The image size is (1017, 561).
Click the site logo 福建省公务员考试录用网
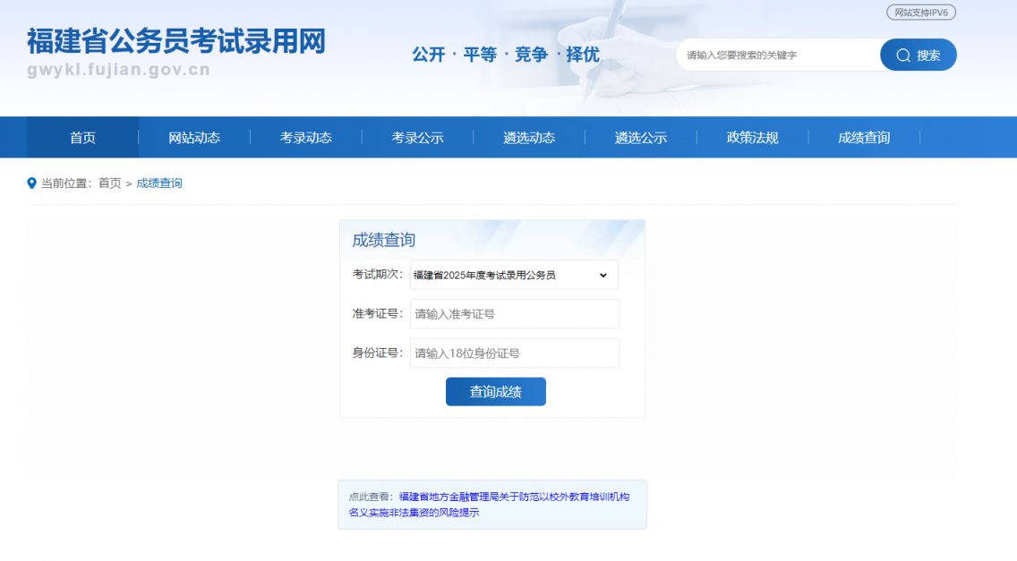click(175, 42)
